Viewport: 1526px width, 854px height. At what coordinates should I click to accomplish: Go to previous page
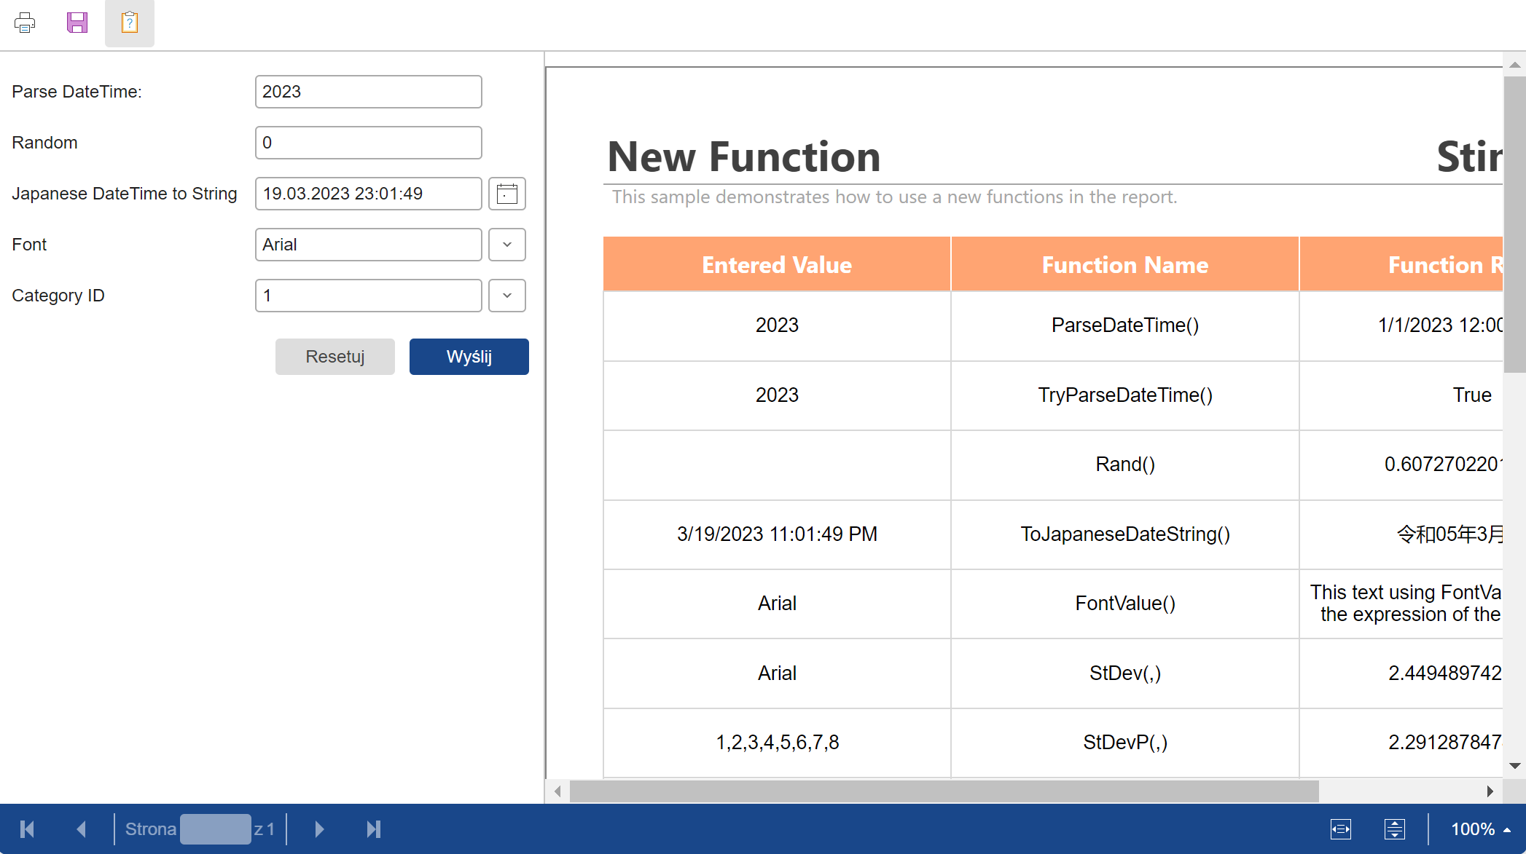point(81,829)
